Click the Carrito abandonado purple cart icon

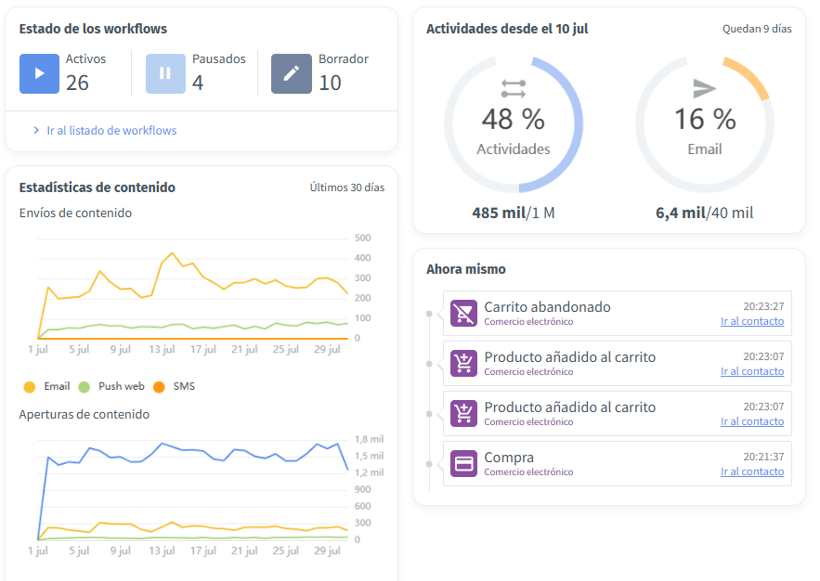(463, 314)
